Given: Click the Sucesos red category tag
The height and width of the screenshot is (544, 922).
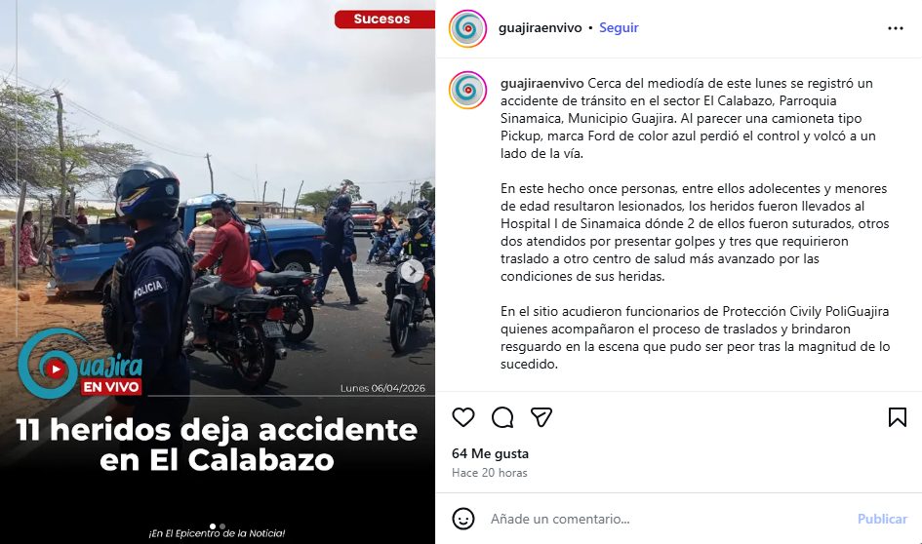Looking at the screenshot, I should point(384,19).
